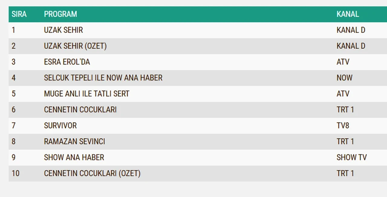
Task: Click the NOW channel cell
Action: [344, 78]
